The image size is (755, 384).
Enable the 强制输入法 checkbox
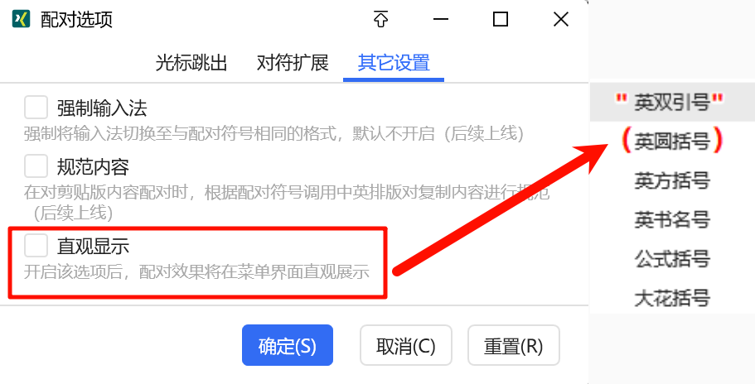36,107
